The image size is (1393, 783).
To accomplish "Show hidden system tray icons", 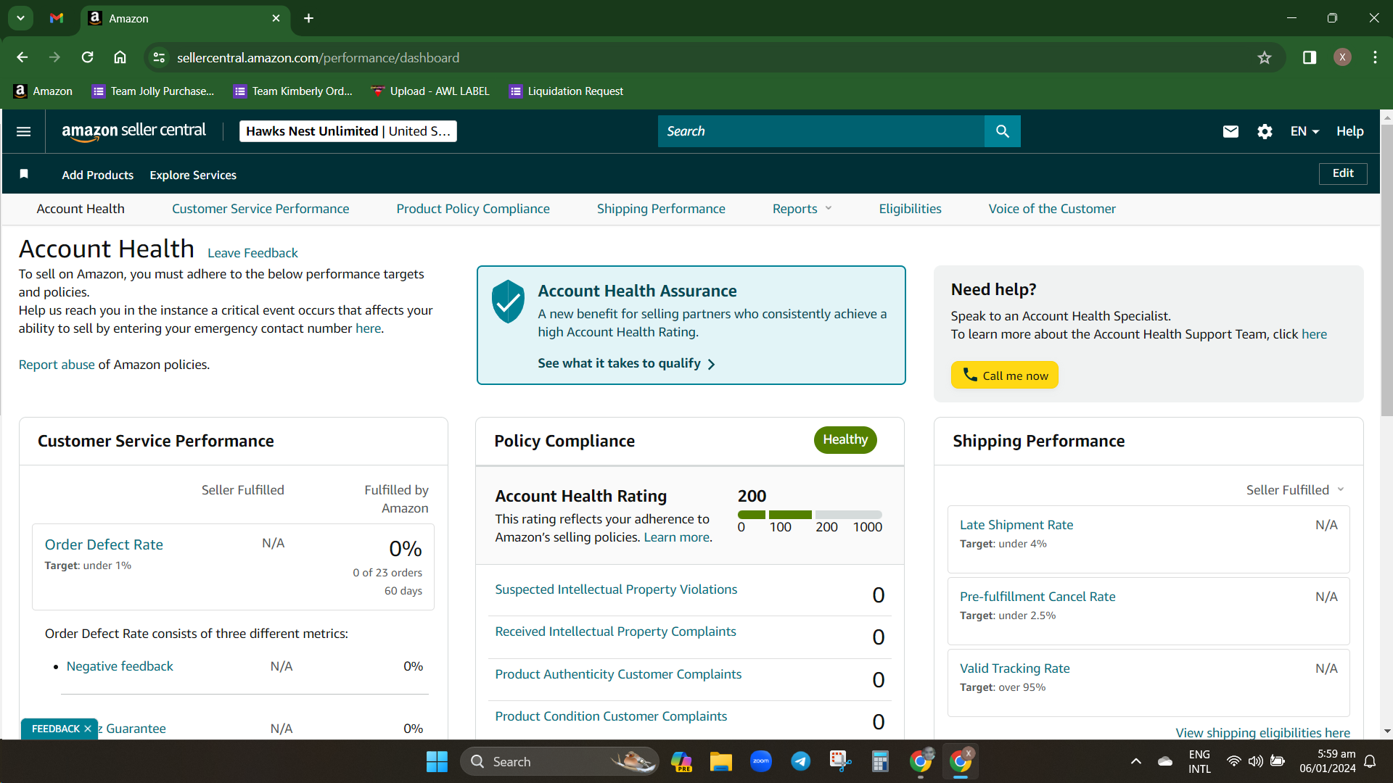I will click(1136, 761).
